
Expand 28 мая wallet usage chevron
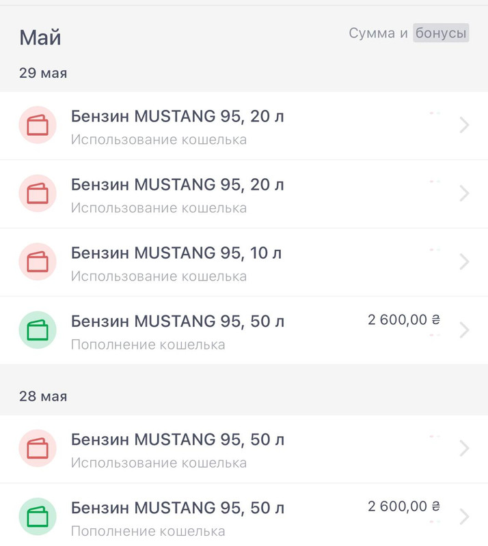465,448
